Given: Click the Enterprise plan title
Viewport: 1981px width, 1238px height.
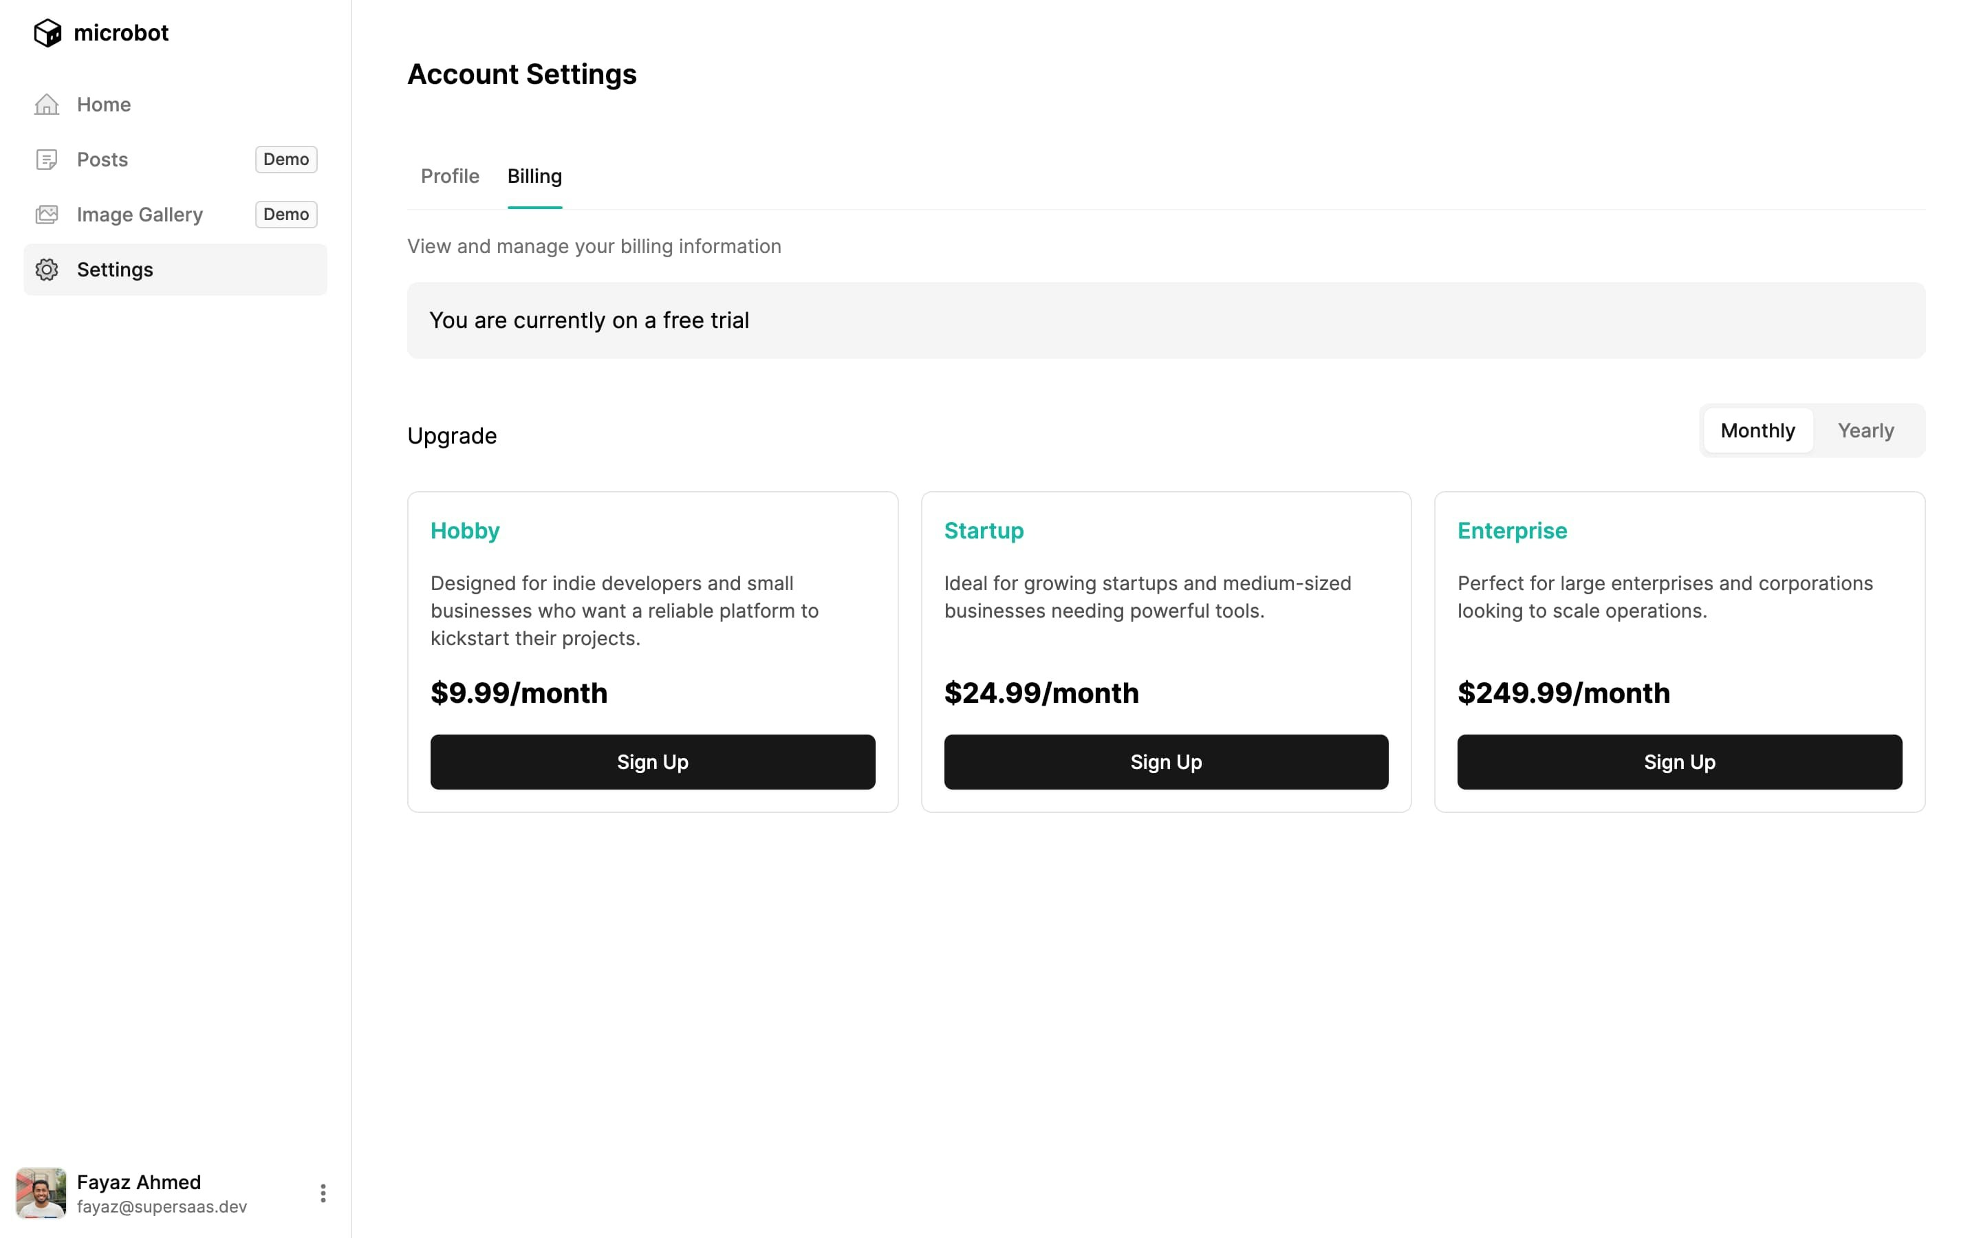Looking at the screenshot, I should coord(1512,530).
